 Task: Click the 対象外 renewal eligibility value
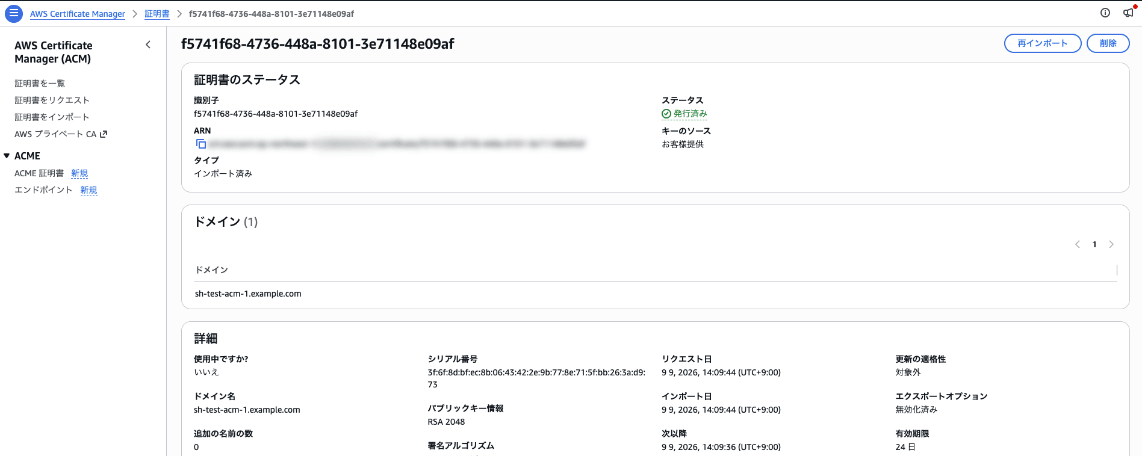click(908, 372)
